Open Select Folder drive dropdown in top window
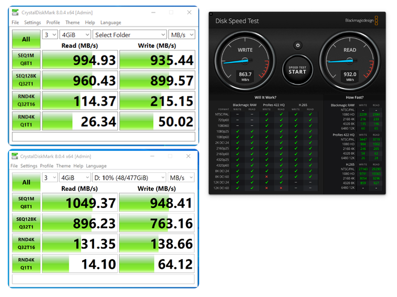397x297 pixels. (130, 35)
